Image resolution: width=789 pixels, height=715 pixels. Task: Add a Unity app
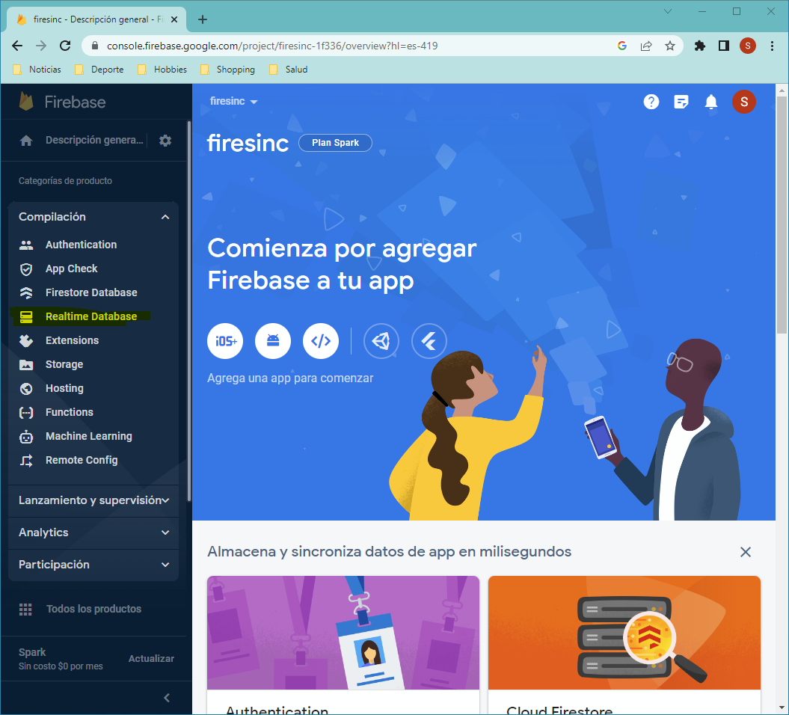(x=381, y=341)
